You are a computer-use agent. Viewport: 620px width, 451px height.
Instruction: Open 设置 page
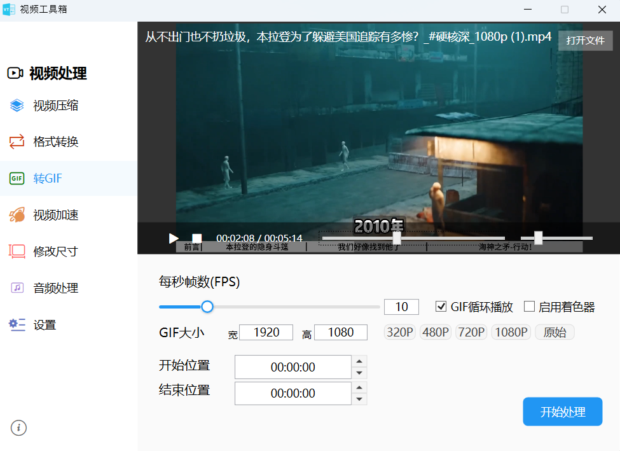(x=69, y=324)
